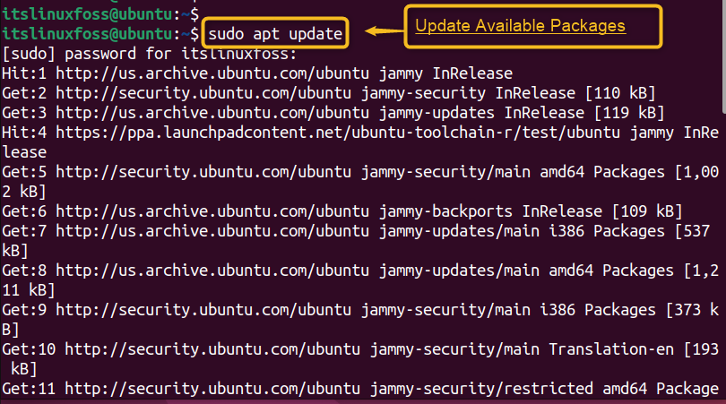Image resolution: width=726 pixels, height=404 pixels.
Task: Click the typed command 'sudo apt update'
Action: [275, 34]
